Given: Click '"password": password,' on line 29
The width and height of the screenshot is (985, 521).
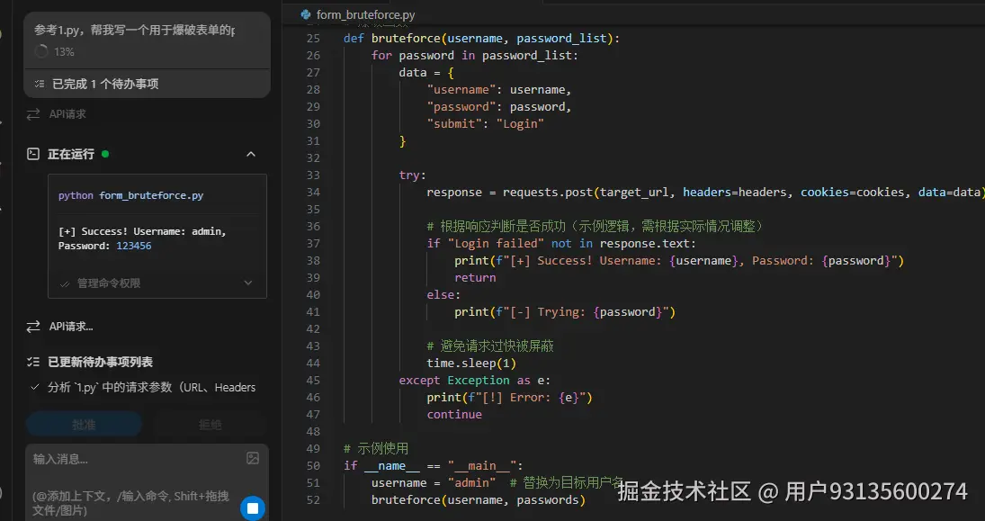Looking at the screenshot, I should [x=499, y=107].
